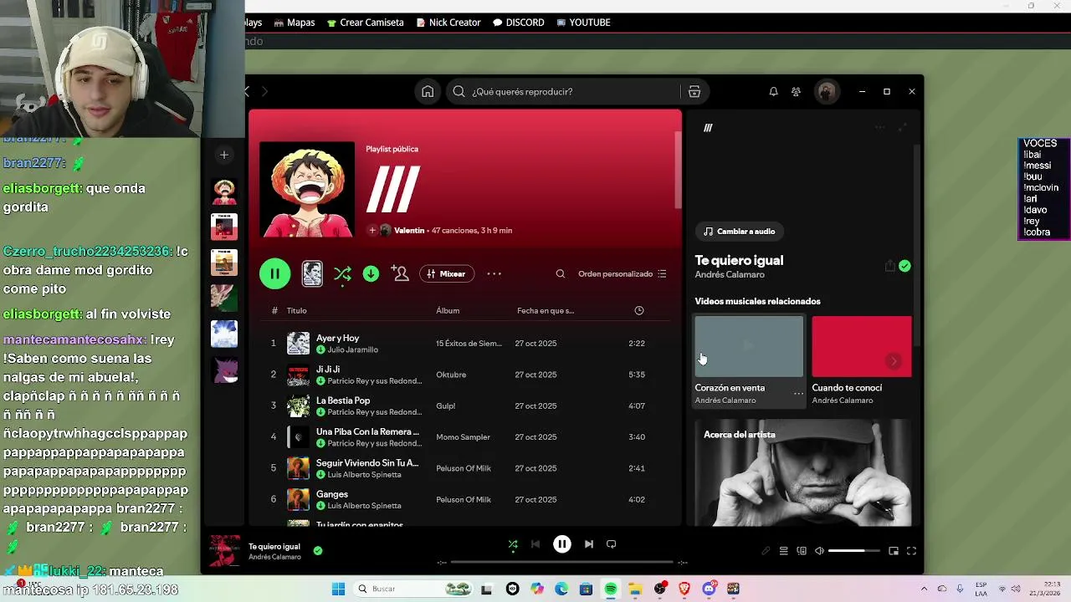Viewport: 1071px width, 602px height.
Task: Share the song from the now playing panel
Action: (x=889, y=266)
